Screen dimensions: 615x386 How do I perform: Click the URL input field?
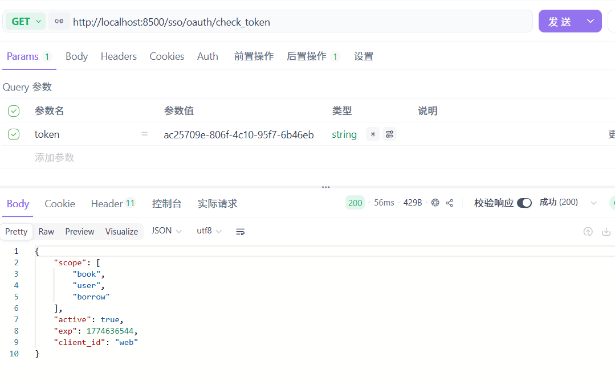300,22
